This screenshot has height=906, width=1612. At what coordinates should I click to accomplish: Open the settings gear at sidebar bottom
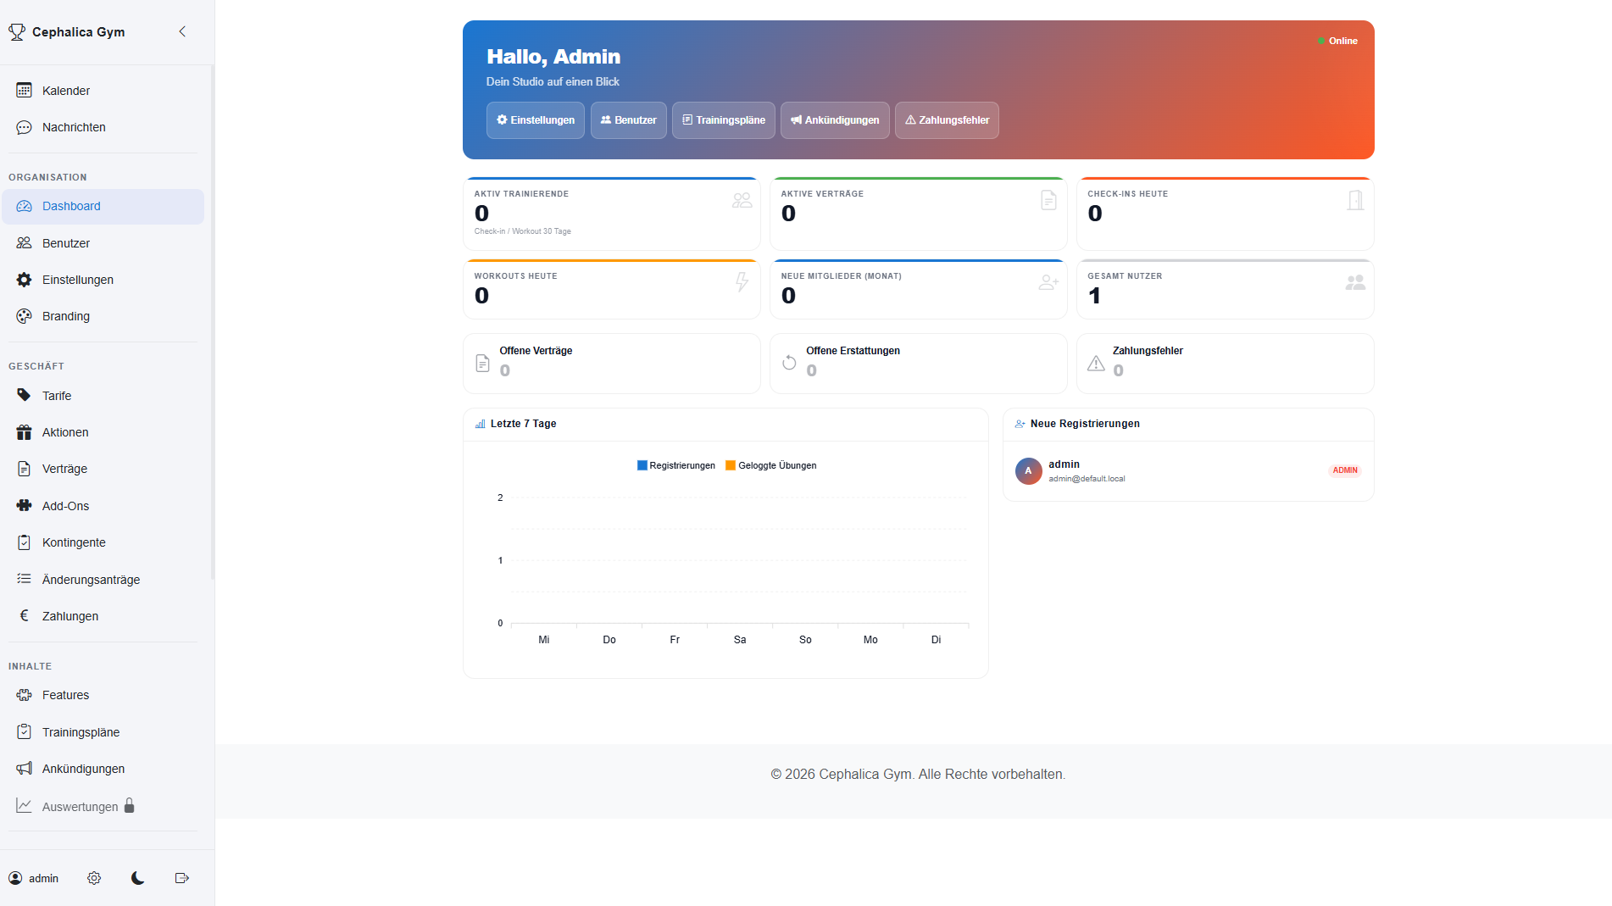[x=94, y=878]
